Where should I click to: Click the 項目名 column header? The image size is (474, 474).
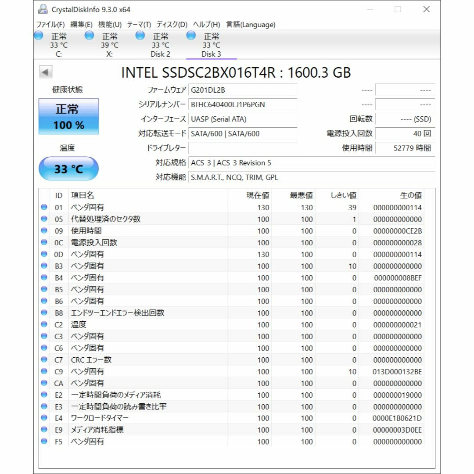(148, 195)
